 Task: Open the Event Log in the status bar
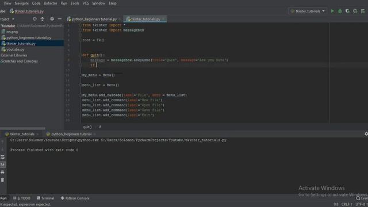click(362, 198)
